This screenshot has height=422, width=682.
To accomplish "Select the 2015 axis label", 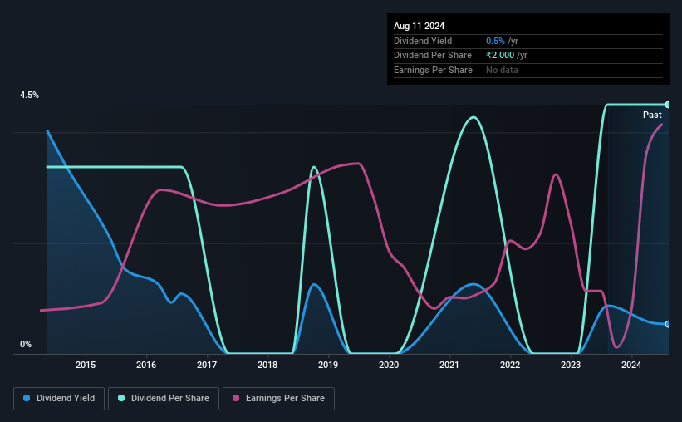I will pyautogui.click(x=86, y=365).
